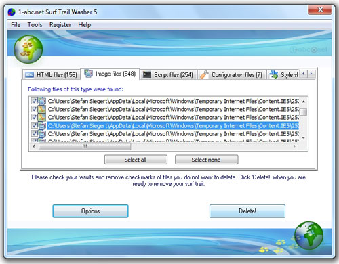
Task: Uncheck the first file row checkbox
Action: click(x=34, y=101)
